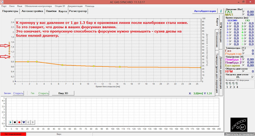Toggle petrol injector 4 checkbox
This screenshot has height=136, width=255.
(230, 32)
